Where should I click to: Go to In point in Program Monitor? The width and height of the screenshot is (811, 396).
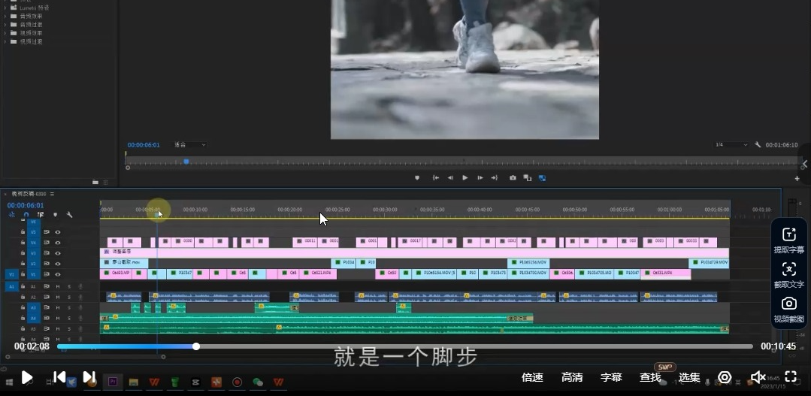pos(436,178)
